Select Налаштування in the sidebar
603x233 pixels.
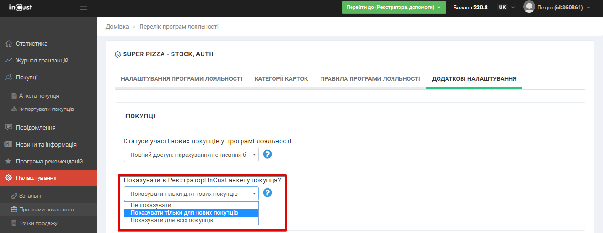(x=48, y=178)
